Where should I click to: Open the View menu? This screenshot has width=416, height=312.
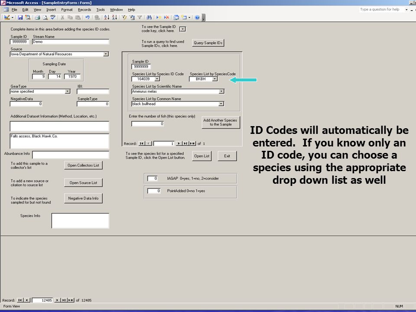click(x=37, y=10)
